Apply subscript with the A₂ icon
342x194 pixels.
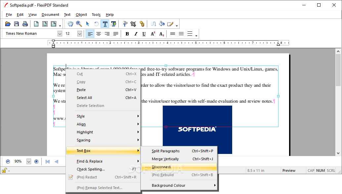point(162,34)
